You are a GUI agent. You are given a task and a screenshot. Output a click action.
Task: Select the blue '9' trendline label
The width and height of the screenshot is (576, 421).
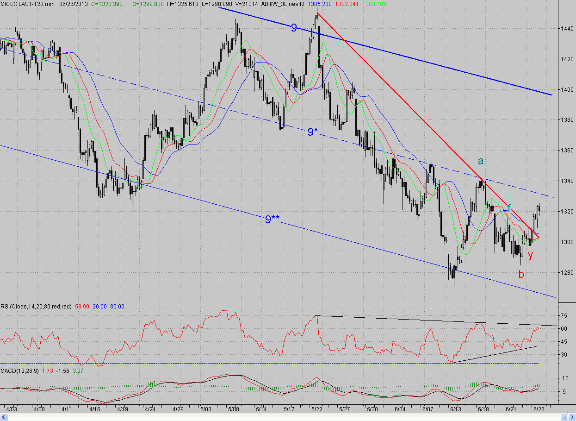pos(294,28)
